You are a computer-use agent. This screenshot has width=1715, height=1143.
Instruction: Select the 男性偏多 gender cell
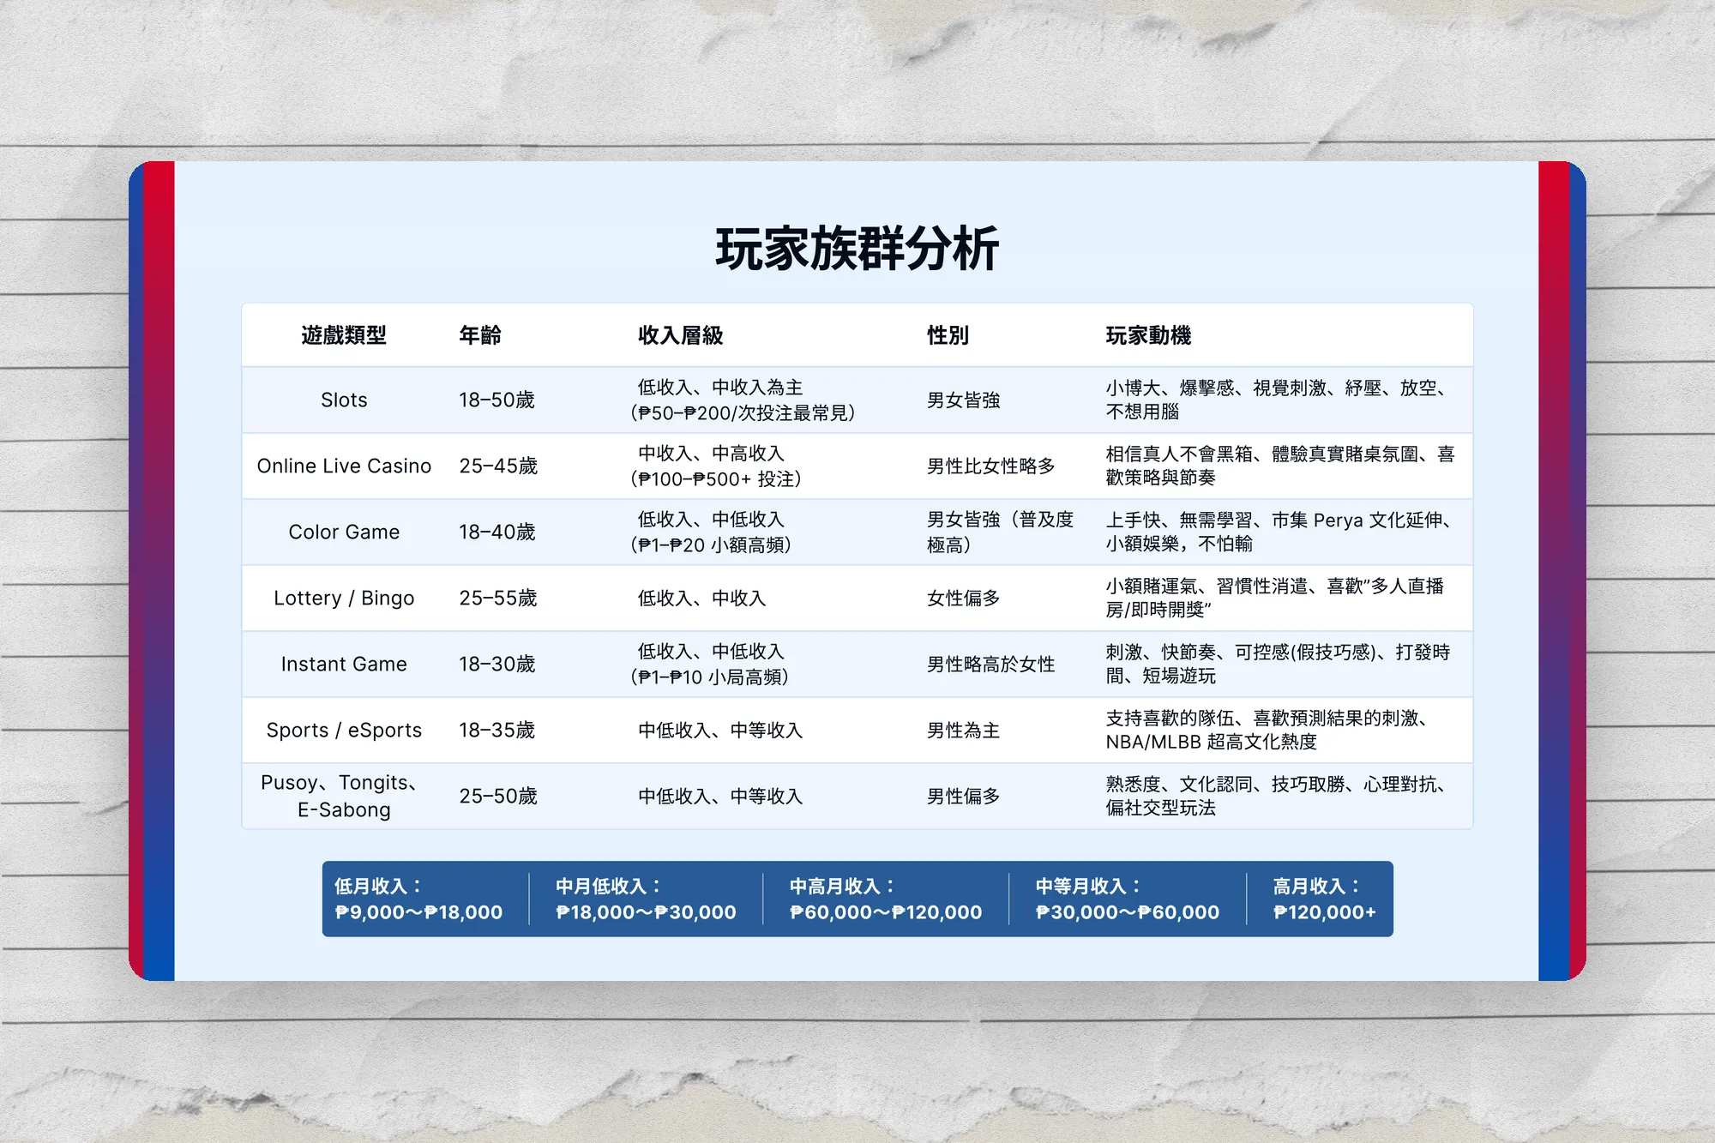(x=963, y=797)
